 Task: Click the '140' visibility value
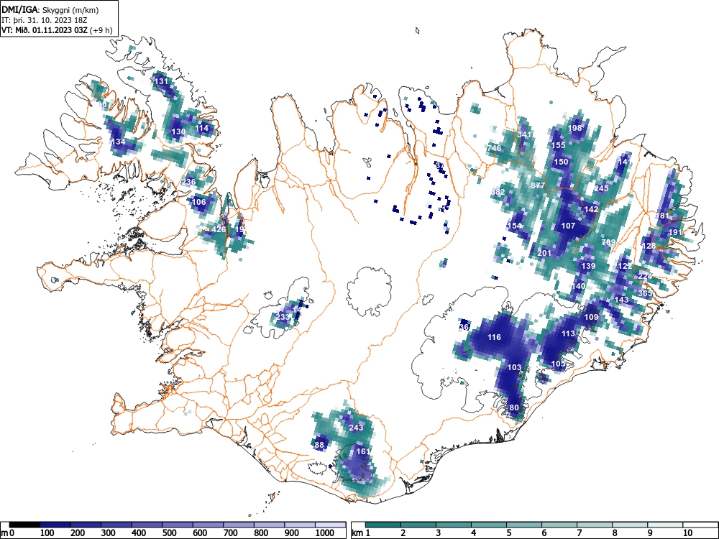click(x=578, y=286)
